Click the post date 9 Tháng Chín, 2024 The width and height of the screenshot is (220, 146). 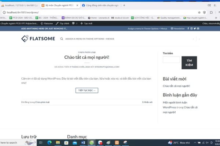click(x=80, y=67)
